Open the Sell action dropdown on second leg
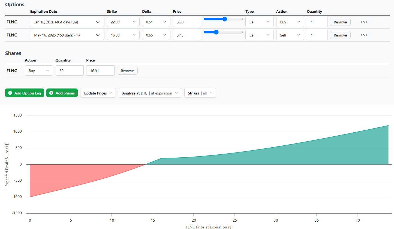Image resolution: width=394 pixels, height=229 pixels. tap(290, 35)
